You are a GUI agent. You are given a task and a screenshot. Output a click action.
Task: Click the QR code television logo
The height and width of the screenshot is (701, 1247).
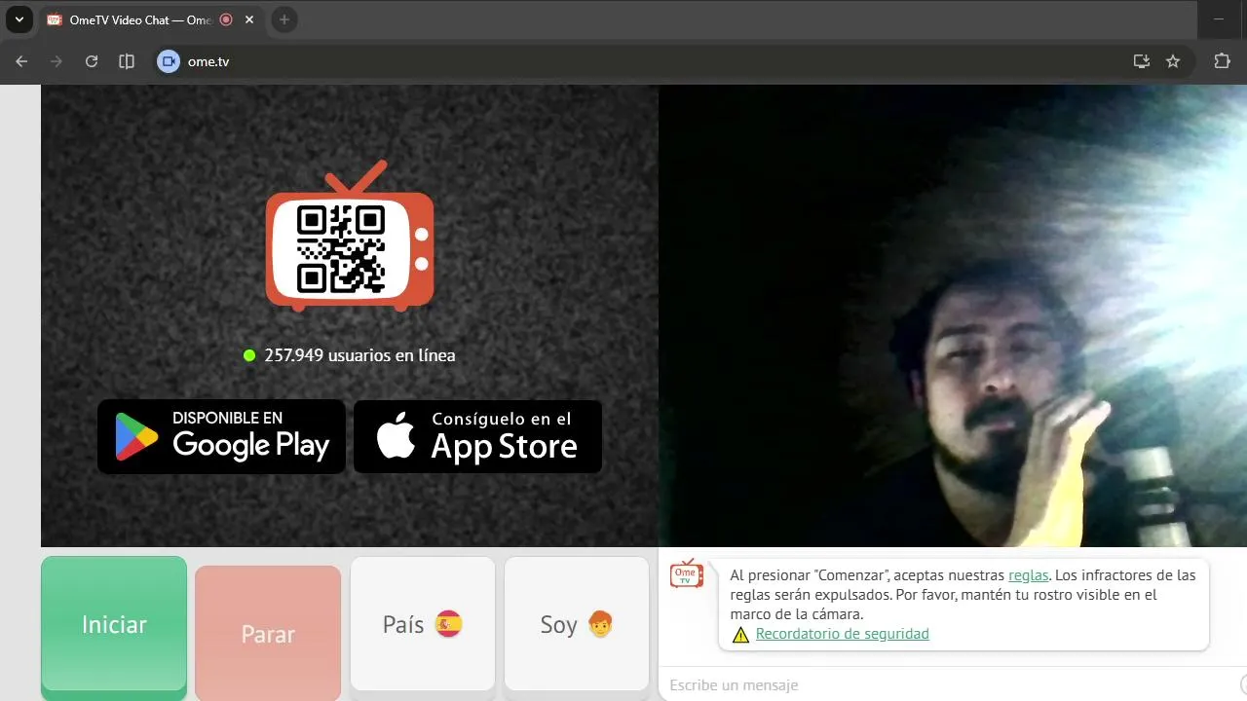click(x=349, y=237)
